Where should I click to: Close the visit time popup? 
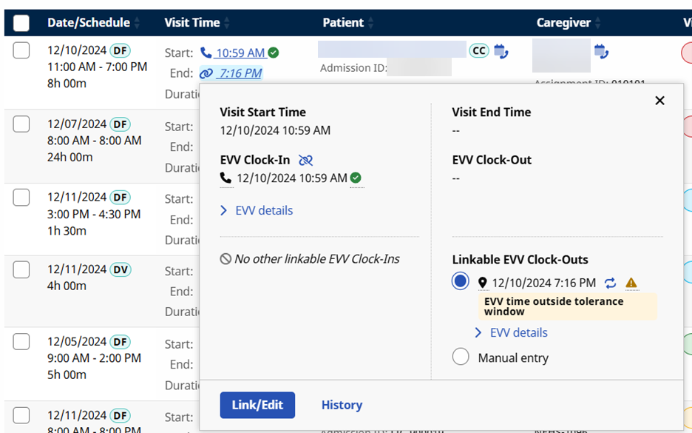click(660, 101)
